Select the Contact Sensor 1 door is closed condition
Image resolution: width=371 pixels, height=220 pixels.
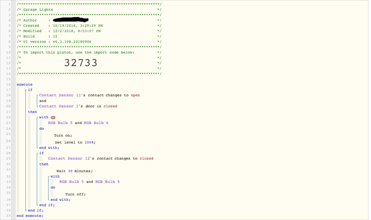pyautogui.click(x=78, y=106)
